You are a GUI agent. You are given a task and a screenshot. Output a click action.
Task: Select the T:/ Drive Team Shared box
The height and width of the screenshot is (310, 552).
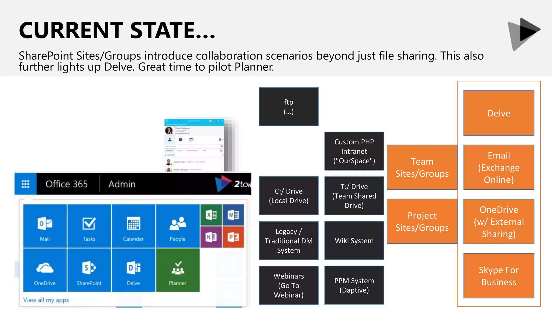click(354, 196)
